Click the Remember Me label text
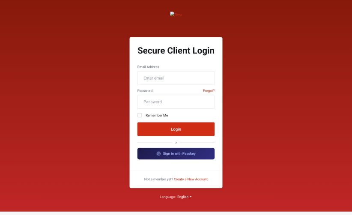 pos(157,115)
